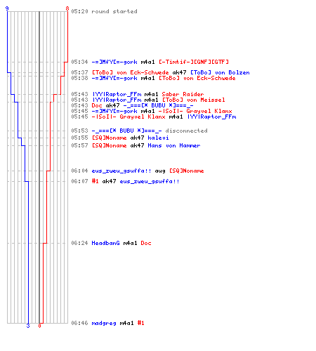Image resolution: width=316 pixels, height=351 pixels.
Task: Click blue player name kalevi
Action: [x=158, y=138]
